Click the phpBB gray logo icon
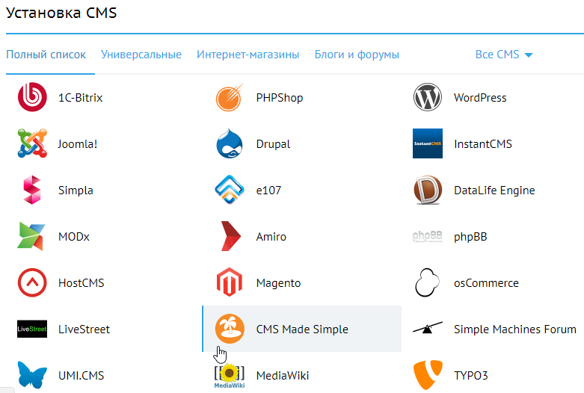Viewport: 584px width, 393px height. pos(428,236)
